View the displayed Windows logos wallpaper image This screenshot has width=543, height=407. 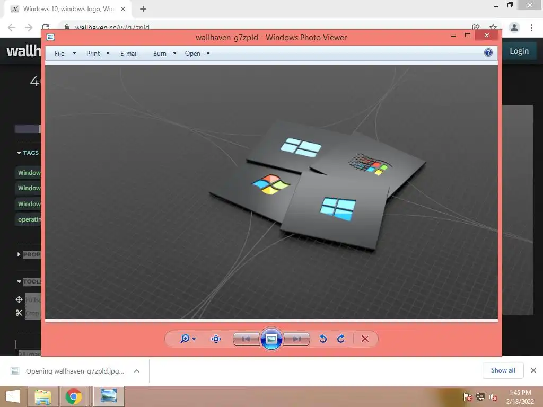[271, 192]
